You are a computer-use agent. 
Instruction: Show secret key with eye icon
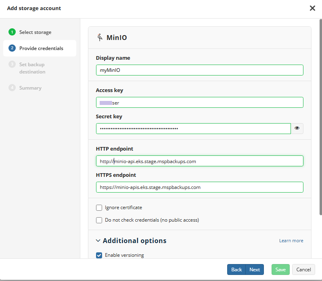point(297,128)
